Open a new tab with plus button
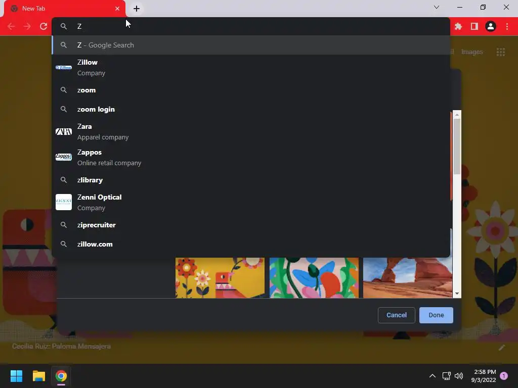This screenshot has width=518, height=388. point(137,9)
